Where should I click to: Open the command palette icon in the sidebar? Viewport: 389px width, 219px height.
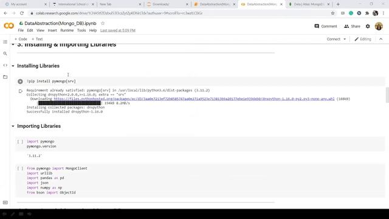(5, 203)
